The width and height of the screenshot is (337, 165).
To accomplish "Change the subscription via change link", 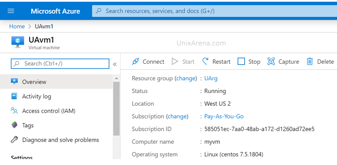I will pyautogui.click(x=177, y=116).
